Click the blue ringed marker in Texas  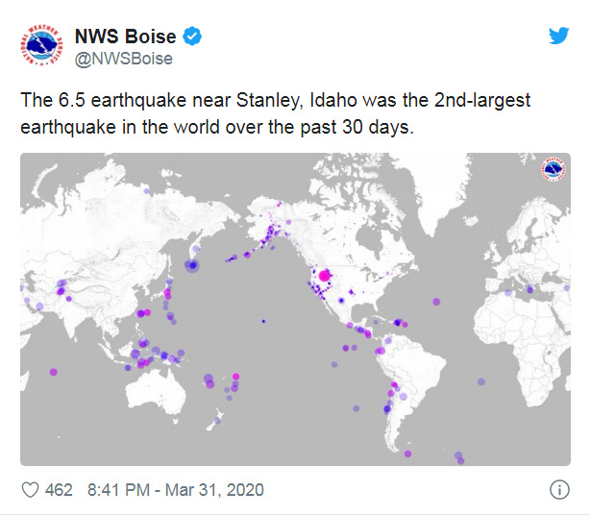pyautogui.click(x=341, y=300)
